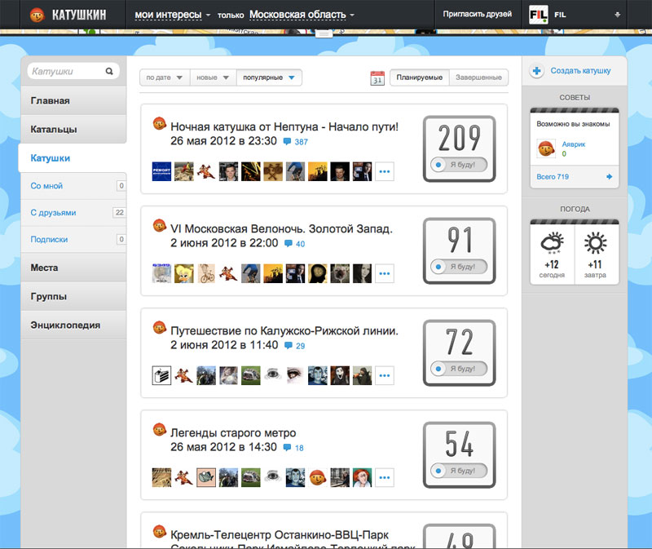Viewport: 652px width, 549px height.
Task: Open the Аяврик profile link
Action: (x=574, y=144)
